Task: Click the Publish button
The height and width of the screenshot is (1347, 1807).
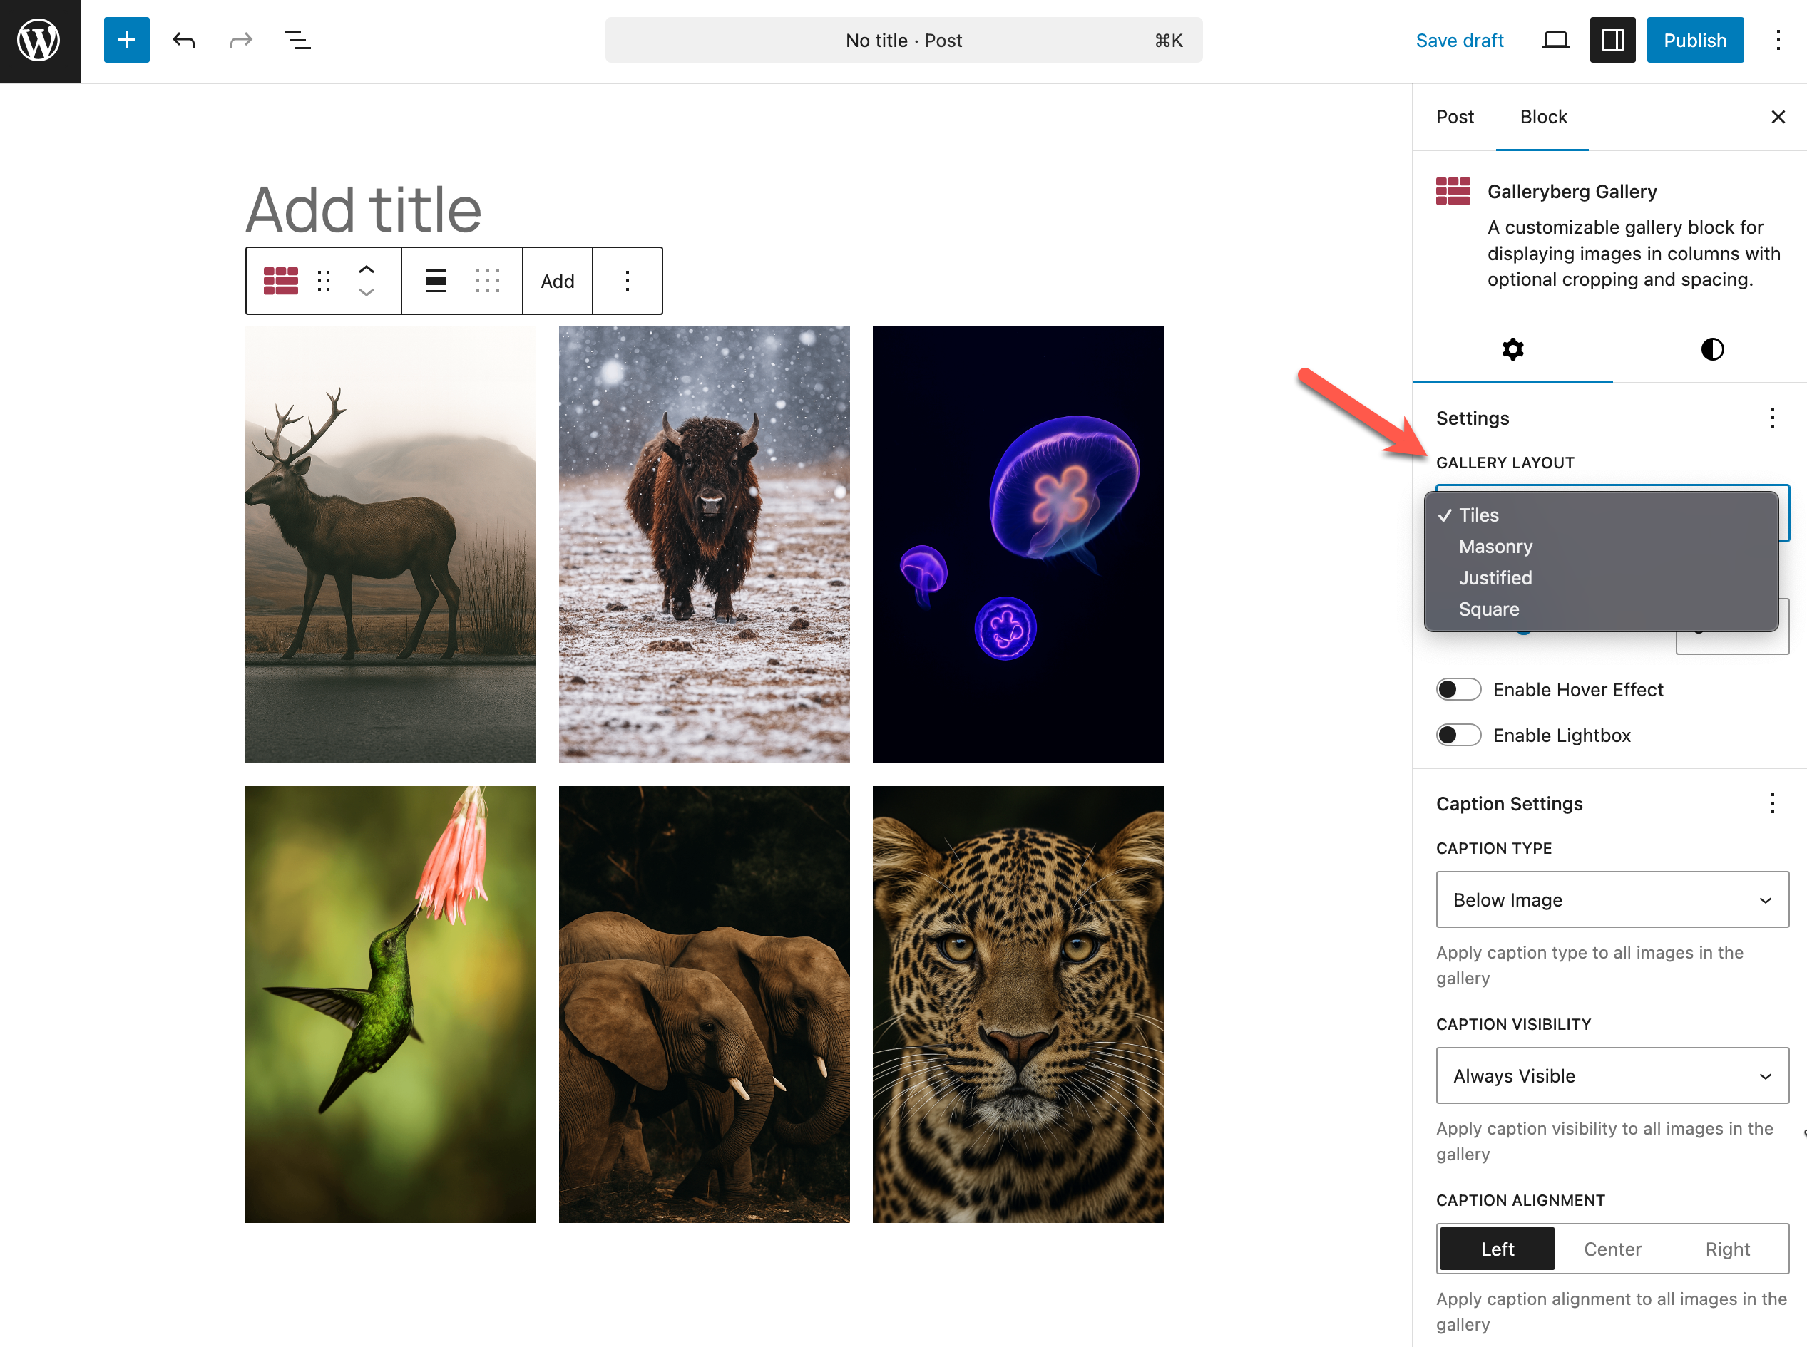Action: 1694,40
